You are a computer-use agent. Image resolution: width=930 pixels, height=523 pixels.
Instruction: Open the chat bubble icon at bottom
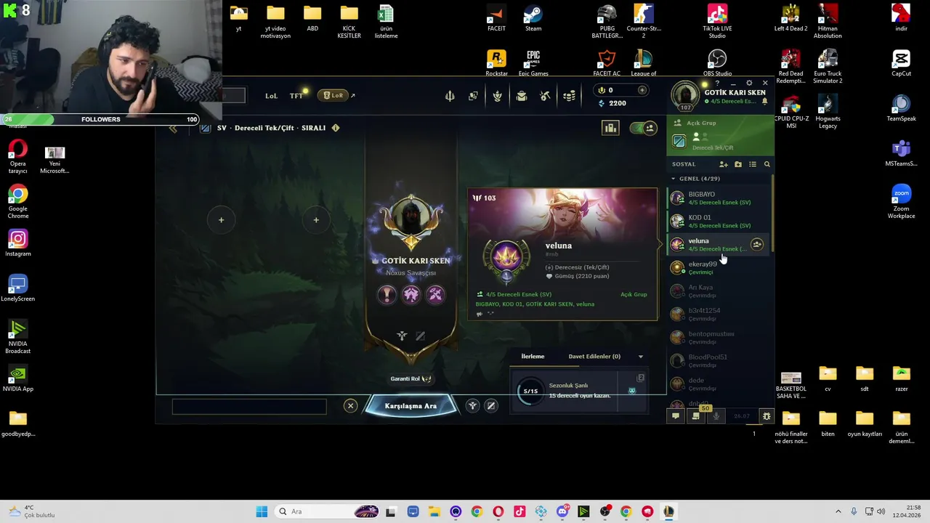[x=676, y=416]
